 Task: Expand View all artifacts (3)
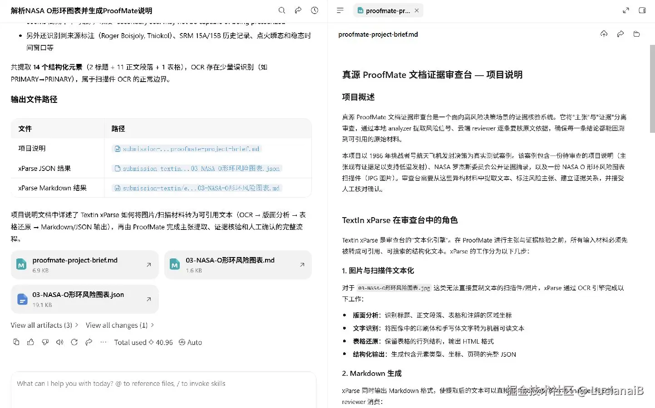(44, 325)
